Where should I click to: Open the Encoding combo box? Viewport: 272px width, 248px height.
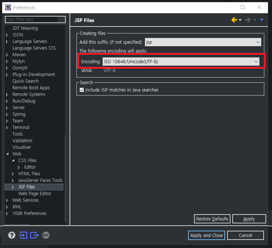[x=181, y=62]
